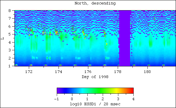Click the x-axis tick label 176
Image resolution: width=176 pixels, height=108 pixels.
tap(88, 72)
